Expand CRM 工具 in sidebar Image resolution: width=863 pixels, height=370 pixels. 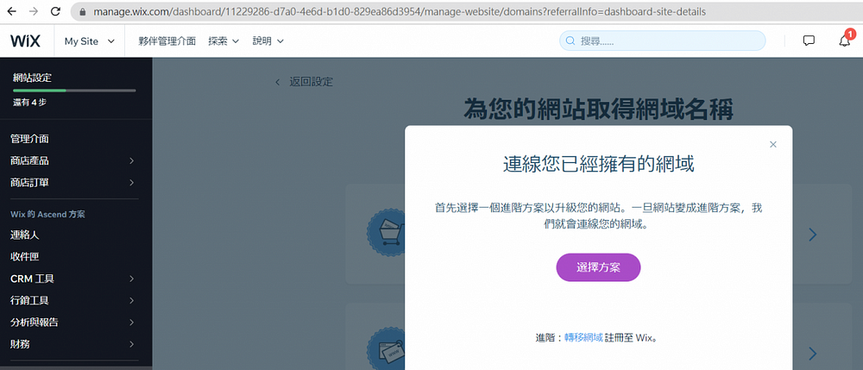point(72,279)
